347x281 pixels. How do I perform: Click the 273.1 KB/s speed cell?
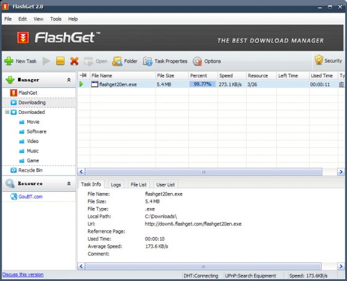[230, 84]
